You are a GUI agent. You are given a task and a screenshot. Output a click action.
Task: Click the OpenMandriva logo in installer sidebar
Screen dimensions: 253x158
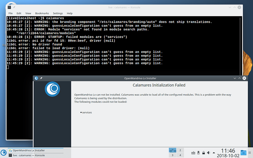point(52,89)
